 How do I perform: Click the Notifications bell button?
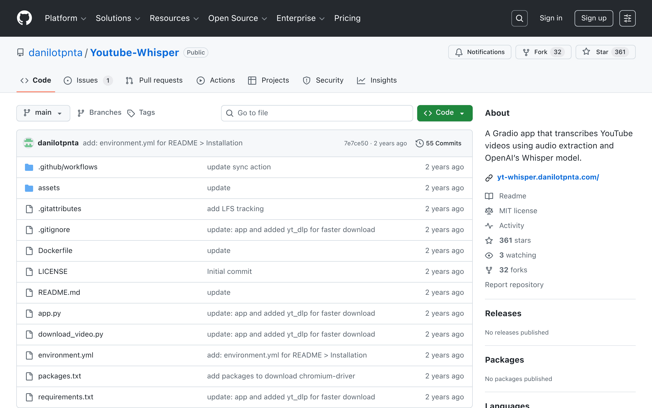pyautogui.click(x=480, y=52)
